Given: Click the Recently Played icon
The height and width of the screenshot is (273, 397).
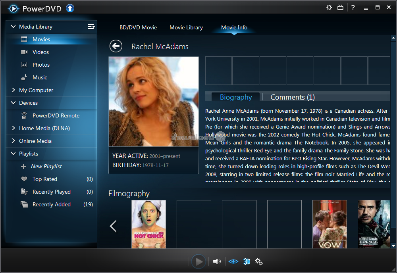Looking at the screenshot, I should point(24,192).
